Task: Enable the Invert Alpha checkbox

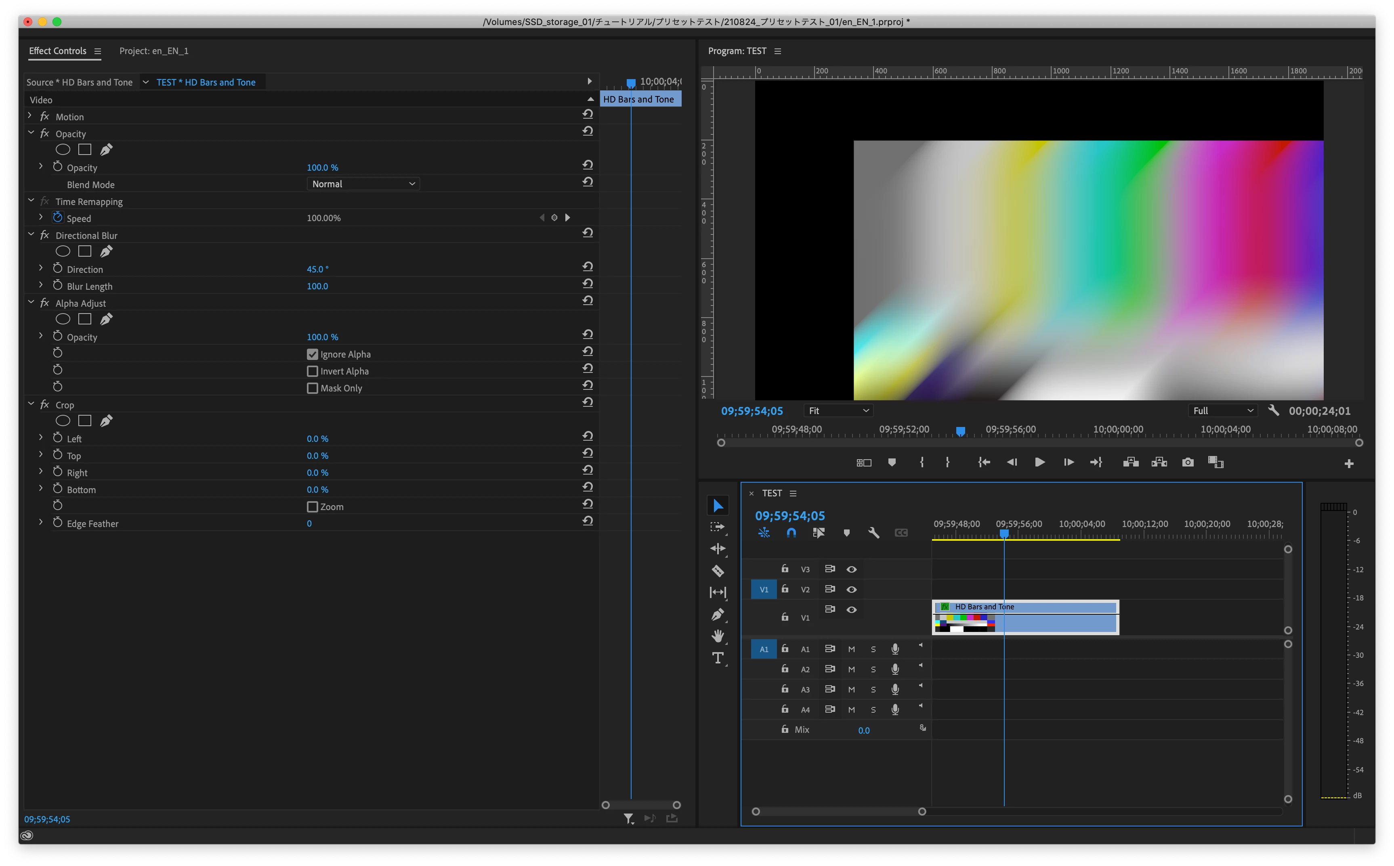Action: (313, 371)
